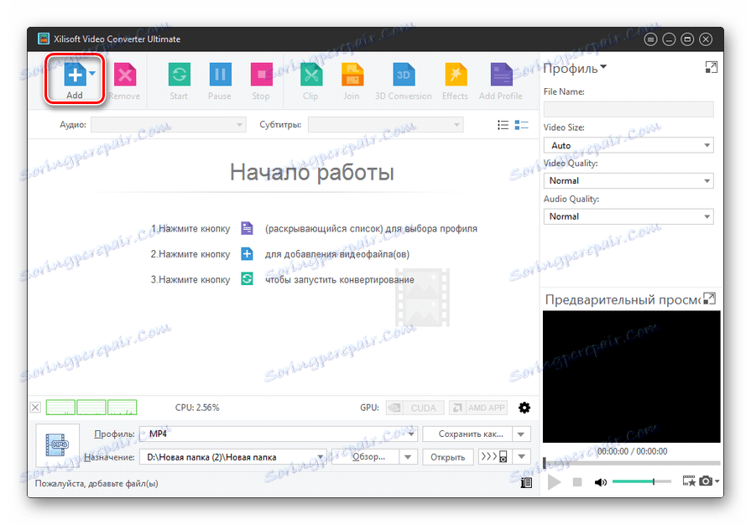Click the CPU usage graph
The width and height of the screenshot is (751, 525).
(91, 408)
